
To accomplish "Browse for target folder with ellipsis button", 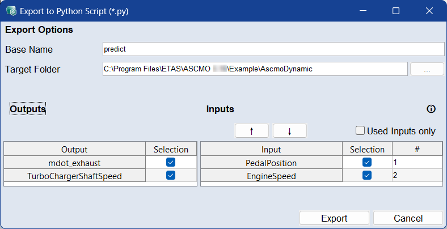I will pos(426,69).
